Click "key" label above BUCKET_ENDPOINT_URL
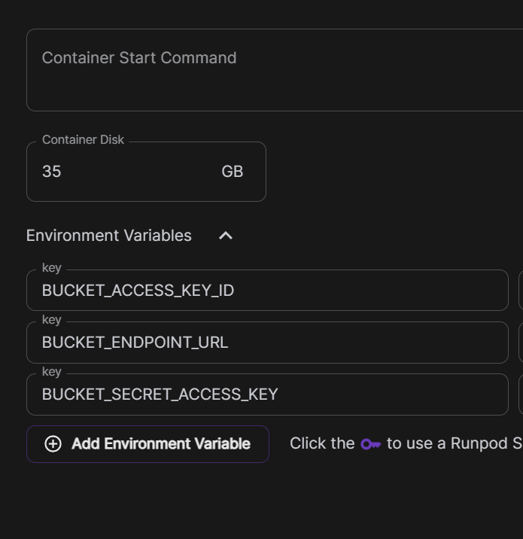This screenshot has height=539, width=523. 52,320
